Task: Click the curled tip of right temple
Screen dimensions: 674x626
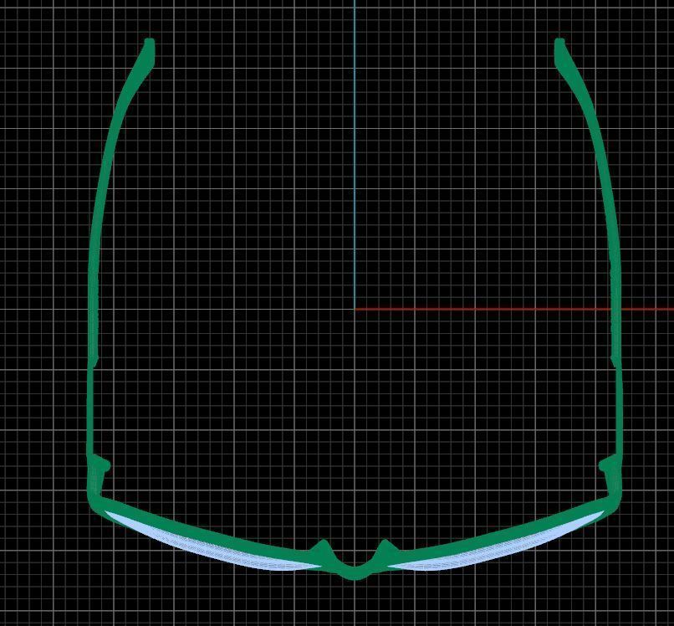Action: [560, 51]
